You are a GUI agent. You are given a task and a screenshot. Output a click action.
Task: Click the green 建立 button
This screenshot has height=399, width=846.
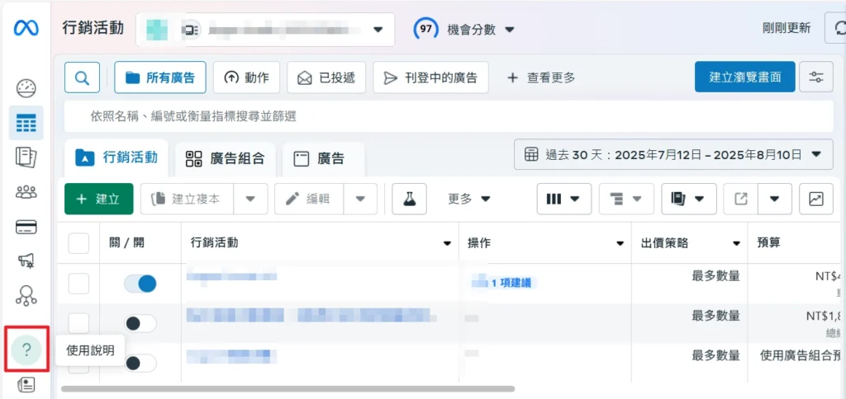coord(99,199)
